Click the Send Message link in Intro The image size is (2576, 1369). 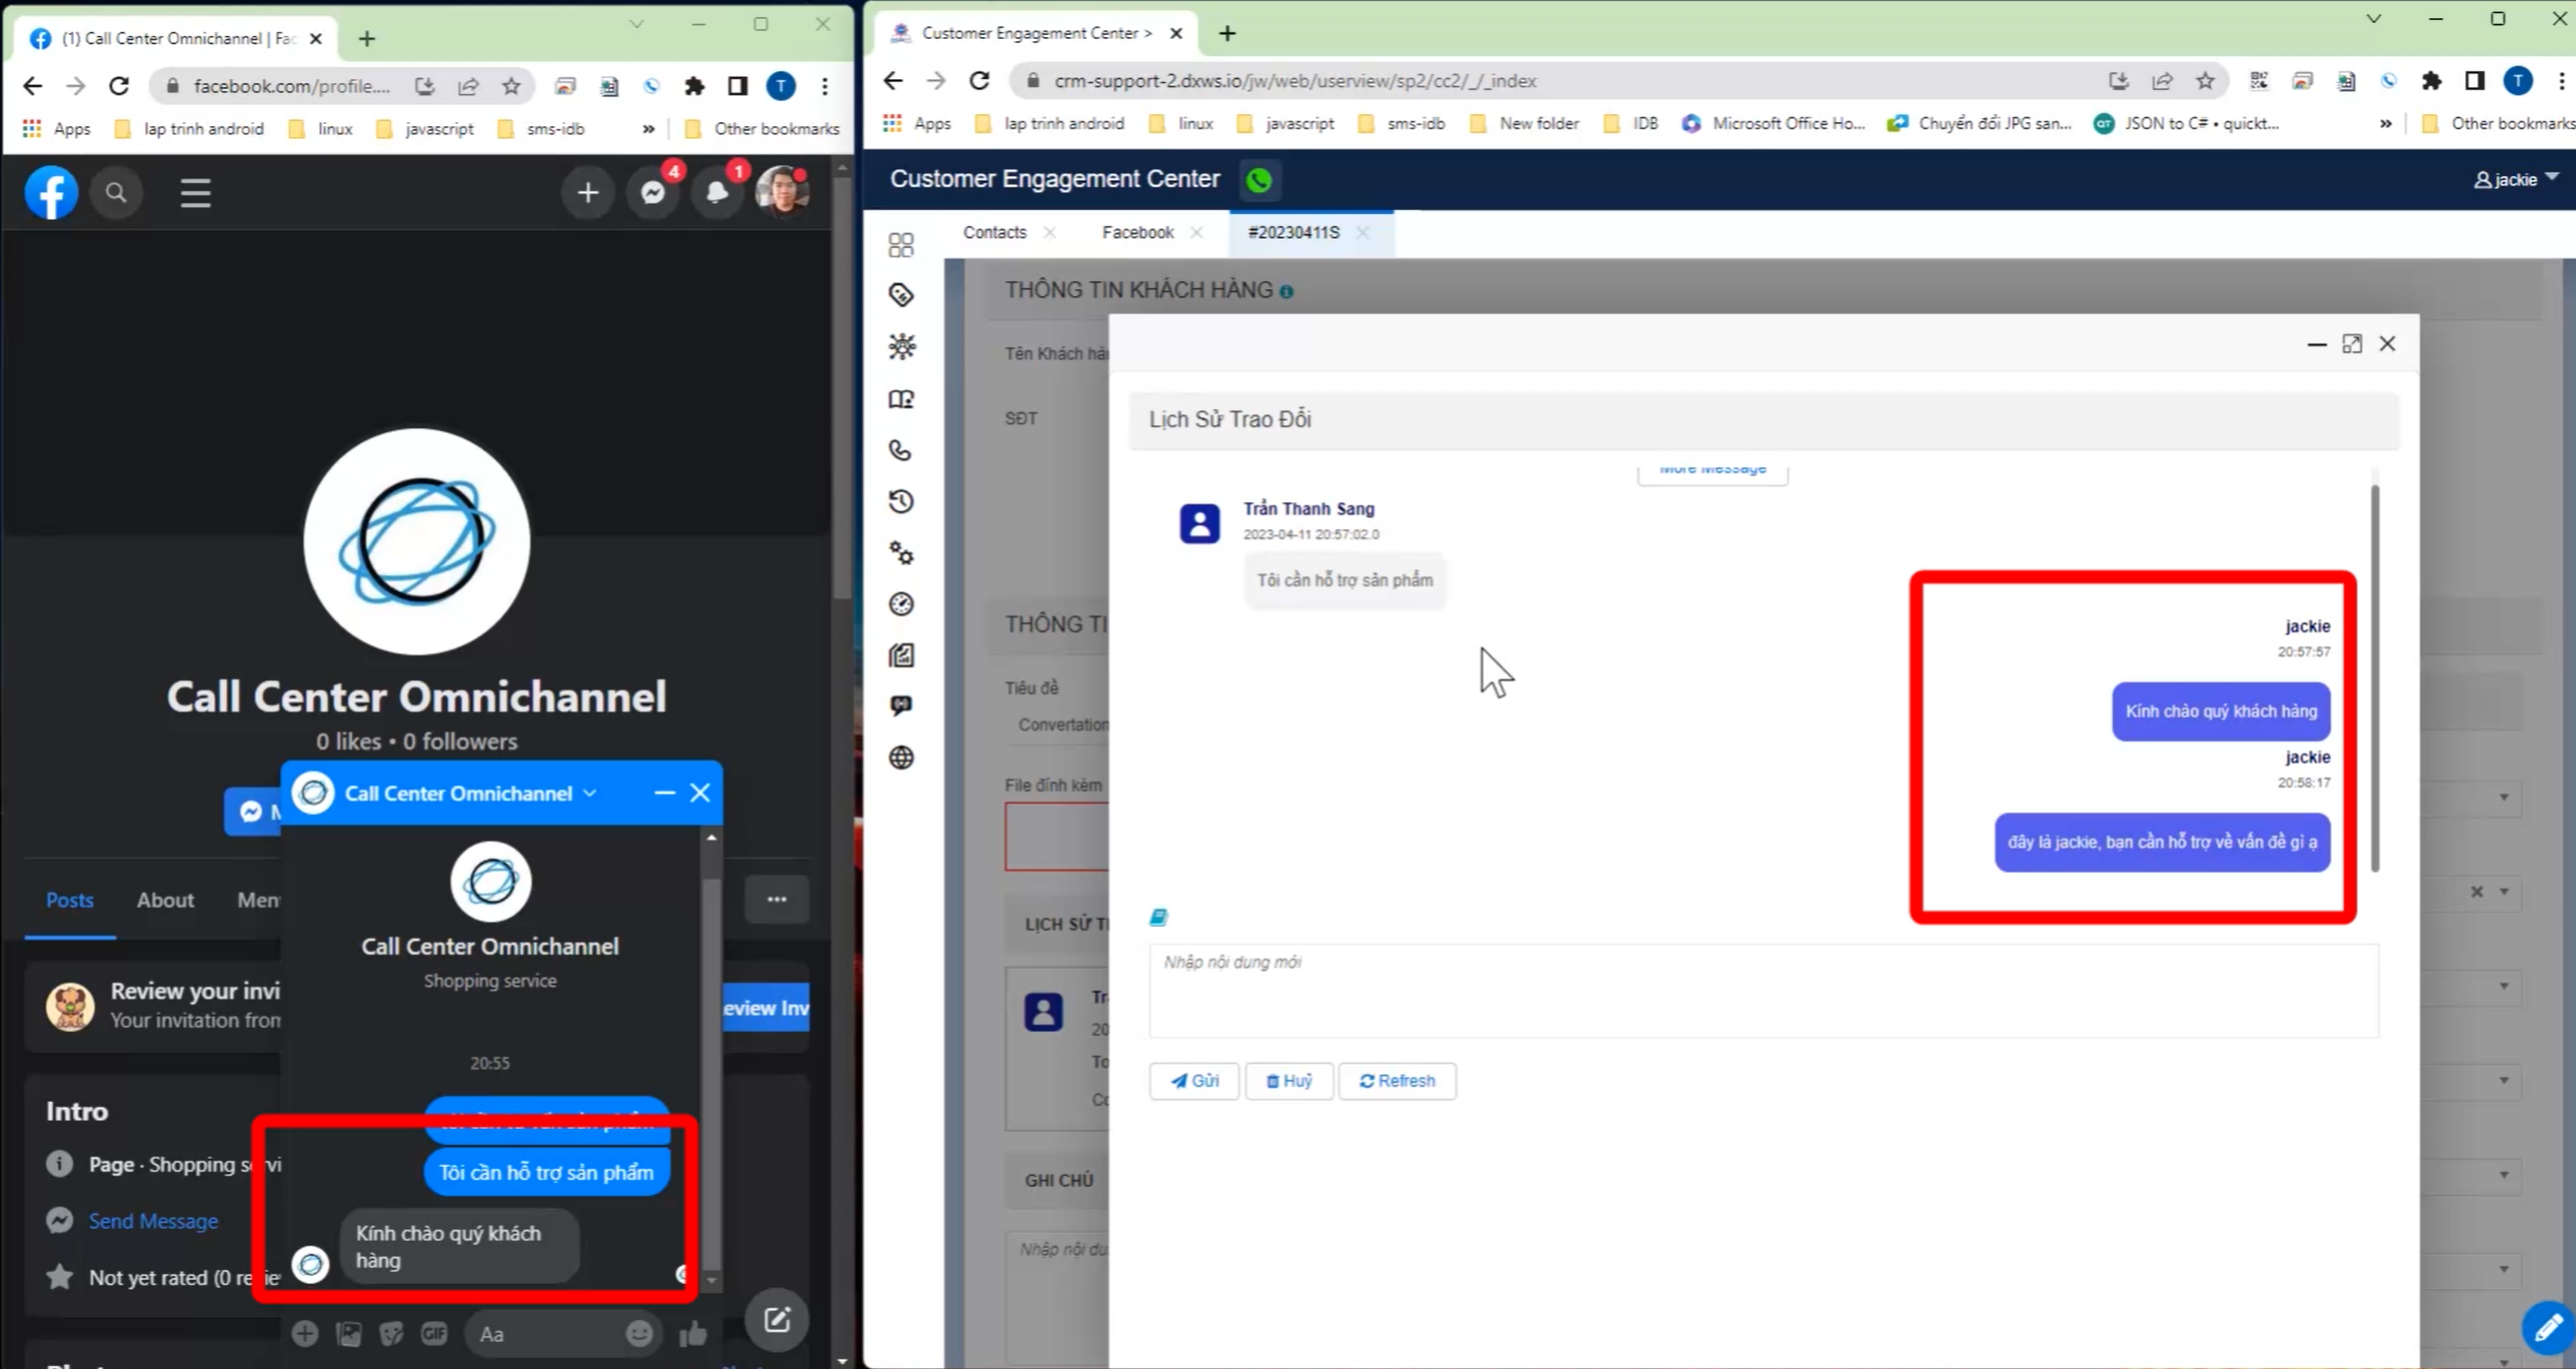click(153, 1221)
